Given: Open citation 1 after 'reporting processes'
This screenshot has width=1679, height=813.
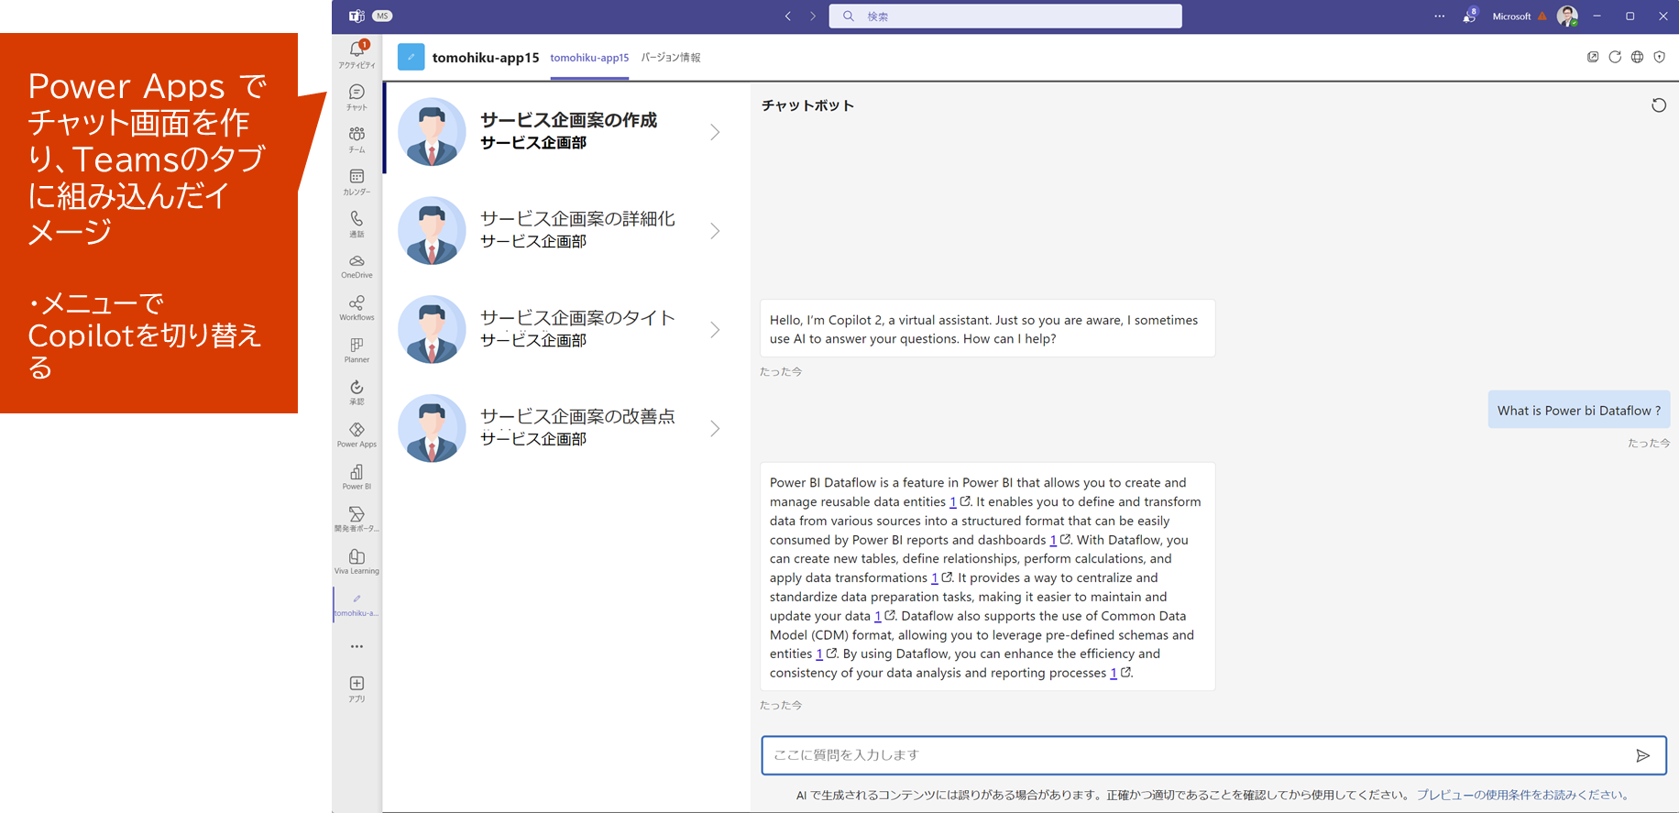Looking at the screenshot, I should 1114,673.
